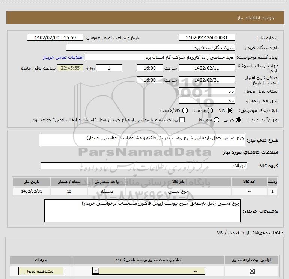Image resolution: width=289 pixels, height=279 pixels.
Task: Click the 'تعداد / مقدار' column header
Action: click(x=69, y=182)
